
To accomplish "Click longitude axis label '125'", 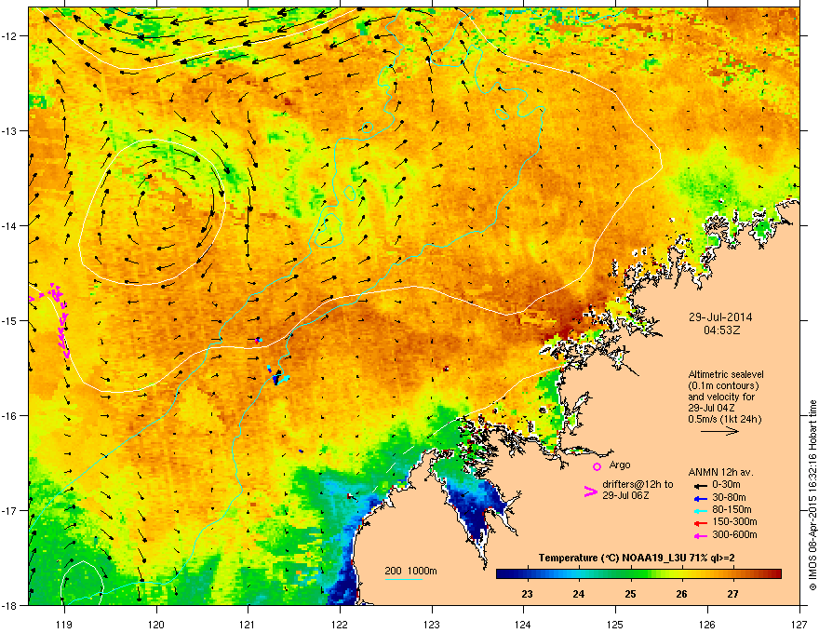I will tap(615, 625).
